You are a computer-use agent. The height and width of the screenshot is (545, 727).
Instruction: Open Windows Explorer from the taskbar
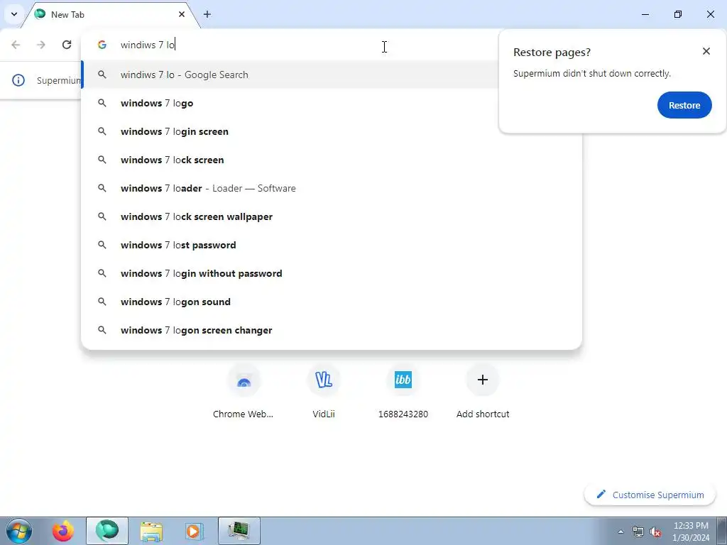[151, 531]
